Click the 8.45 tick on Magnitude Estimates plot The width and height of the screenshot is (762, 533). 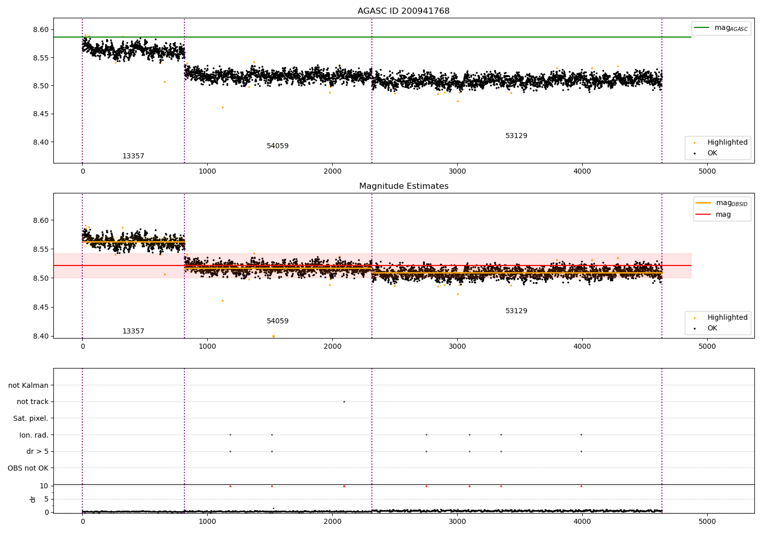pos(41,307)
